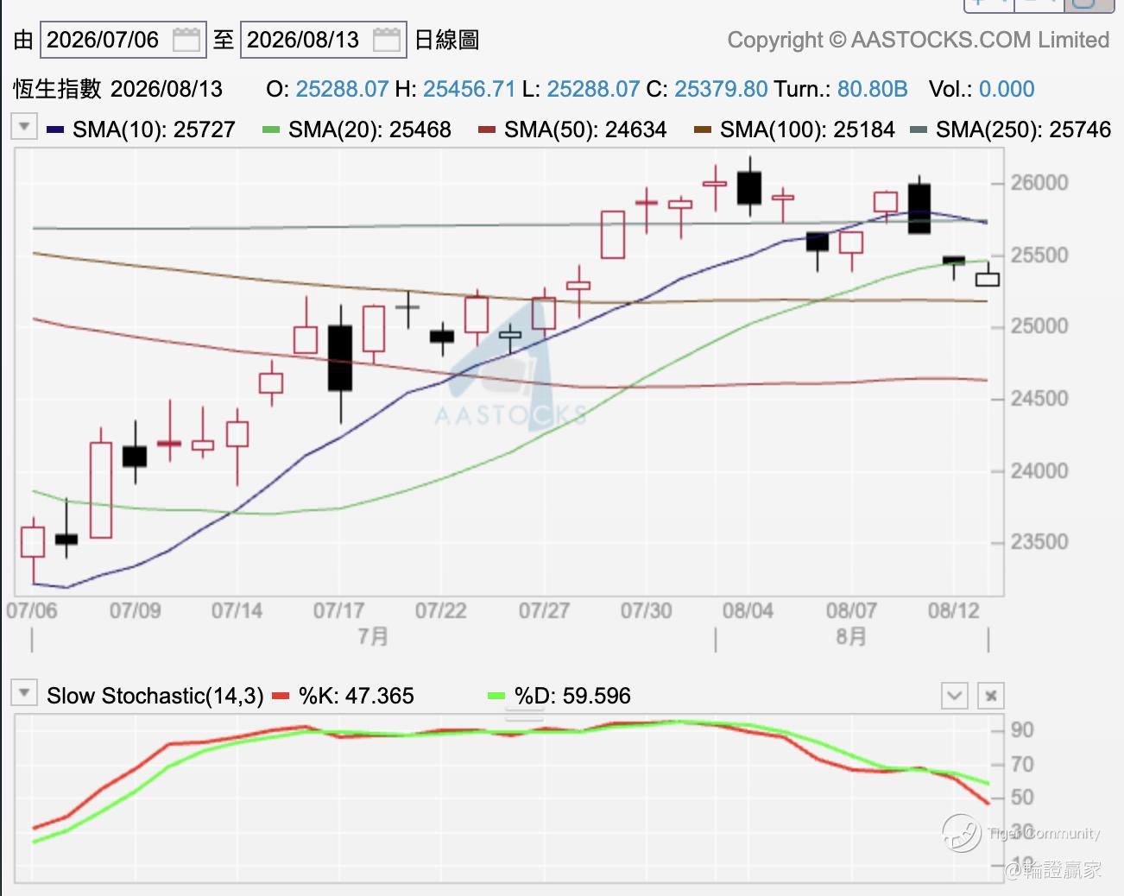Click the tall red candlestick above 07/30

coord(613,234)
